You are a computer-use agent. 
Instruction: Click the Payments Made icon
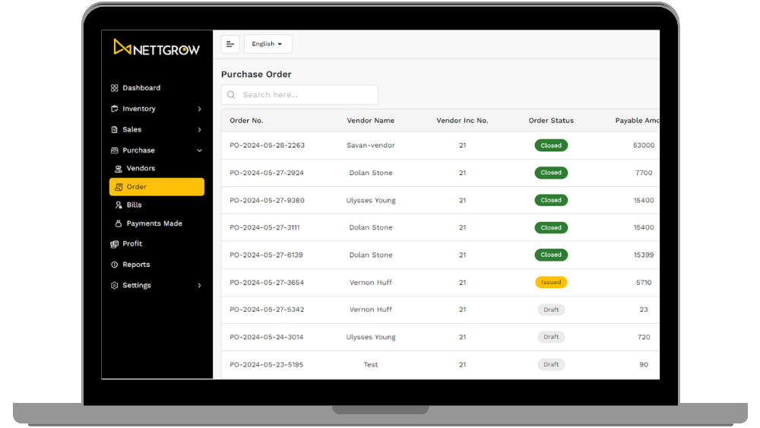[119, 224]
